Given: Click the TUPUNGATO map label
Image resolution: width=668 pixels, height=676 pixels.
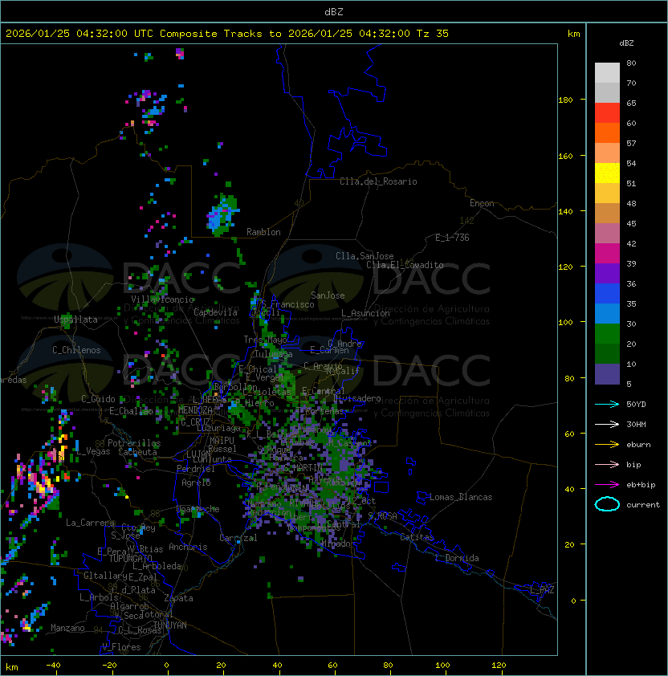Looking at the screenshot, I should [130, 558].
